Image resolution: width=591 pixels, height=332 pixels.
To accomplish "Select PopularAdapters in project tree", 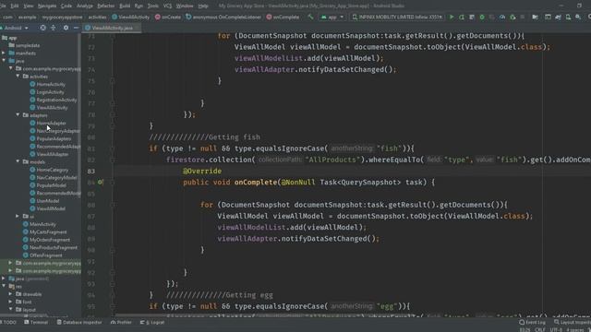I will (54, 138).
